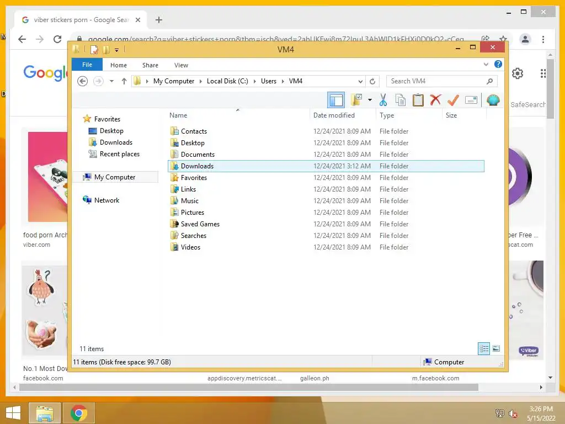Open the quick access toolbar customize dropdown
565x424 pixels.
pos(117,50)
